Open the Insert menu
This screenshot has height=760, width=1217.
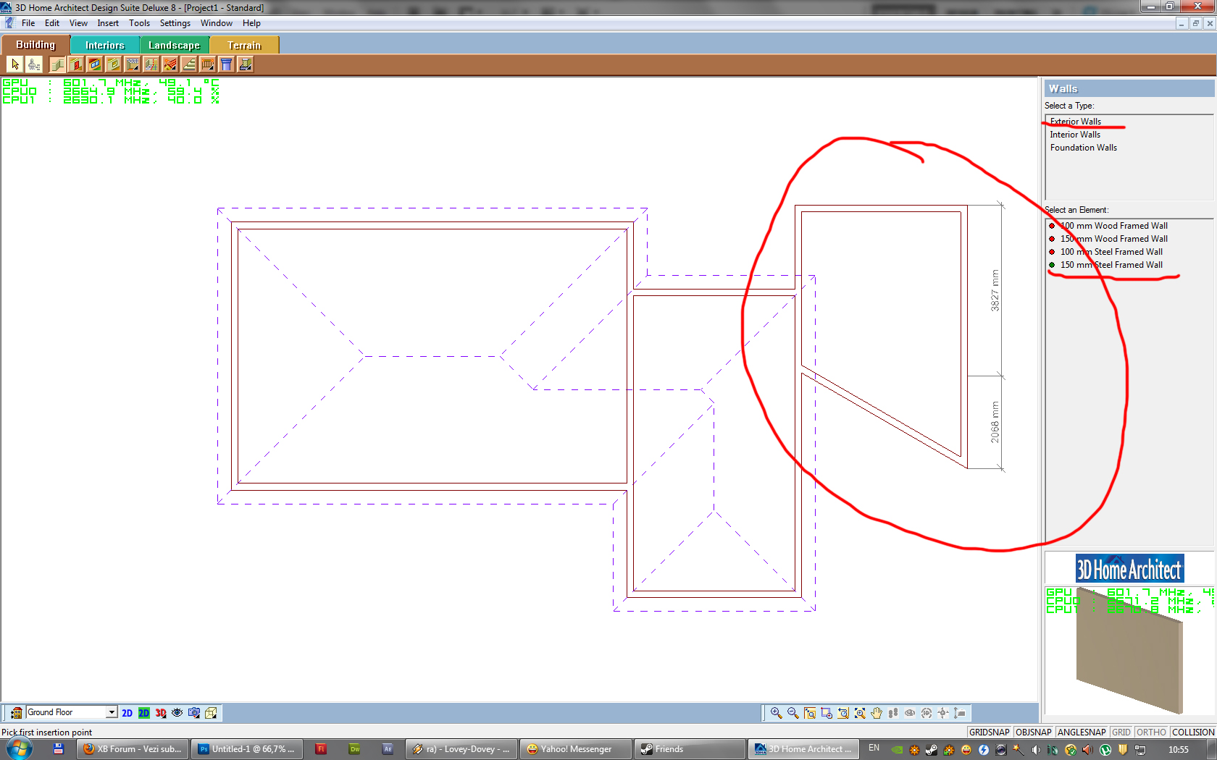coord(108,23)
